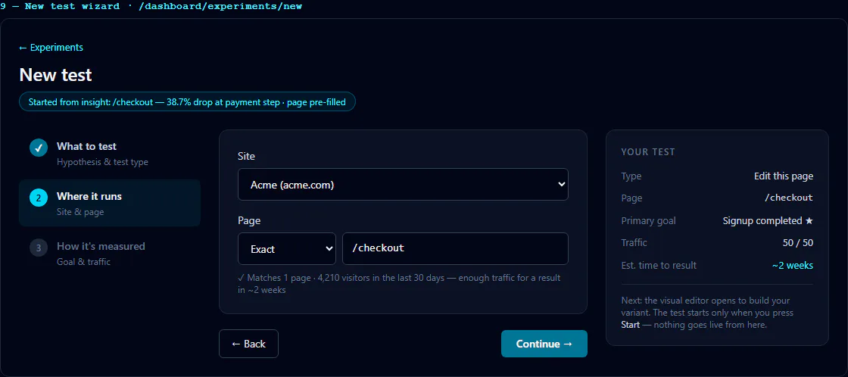
Task: Click the 'Goal & traffic' subtitle
Action: [83, 262]
